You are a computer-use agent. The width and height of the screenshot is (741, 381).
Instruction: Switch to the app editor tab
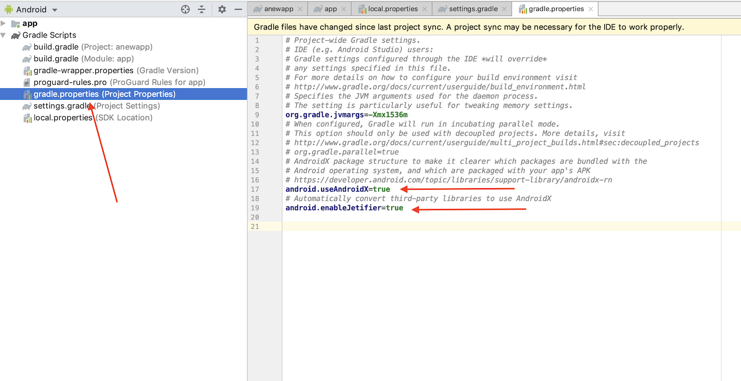(330, 9)
